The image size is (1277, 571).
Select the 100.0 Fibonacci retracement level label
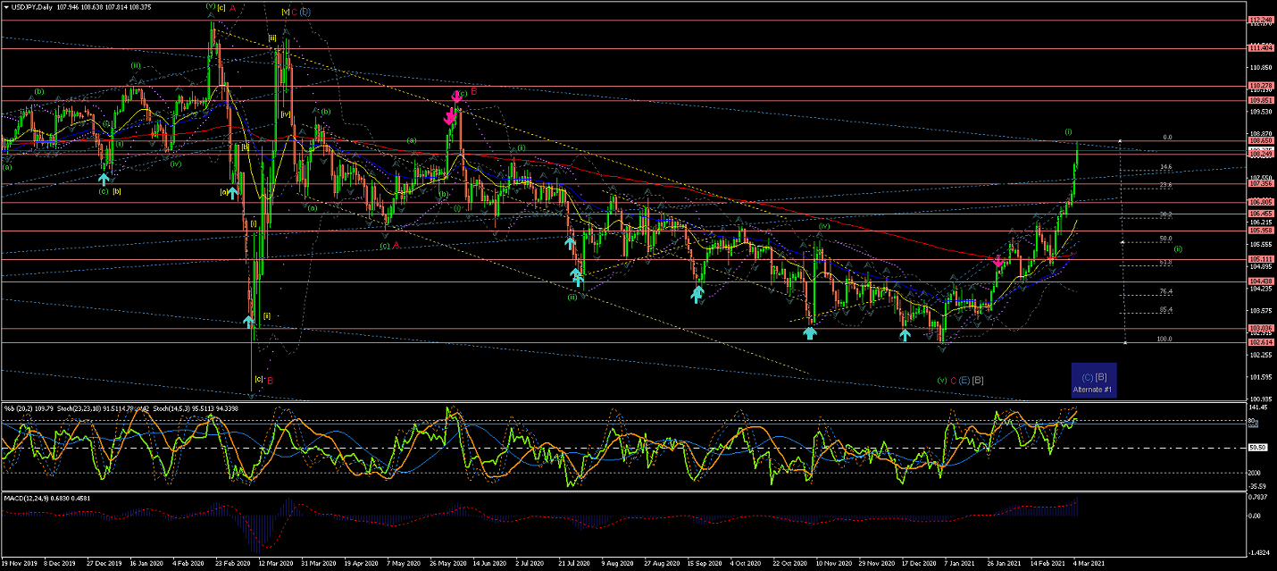[1164, 339]
